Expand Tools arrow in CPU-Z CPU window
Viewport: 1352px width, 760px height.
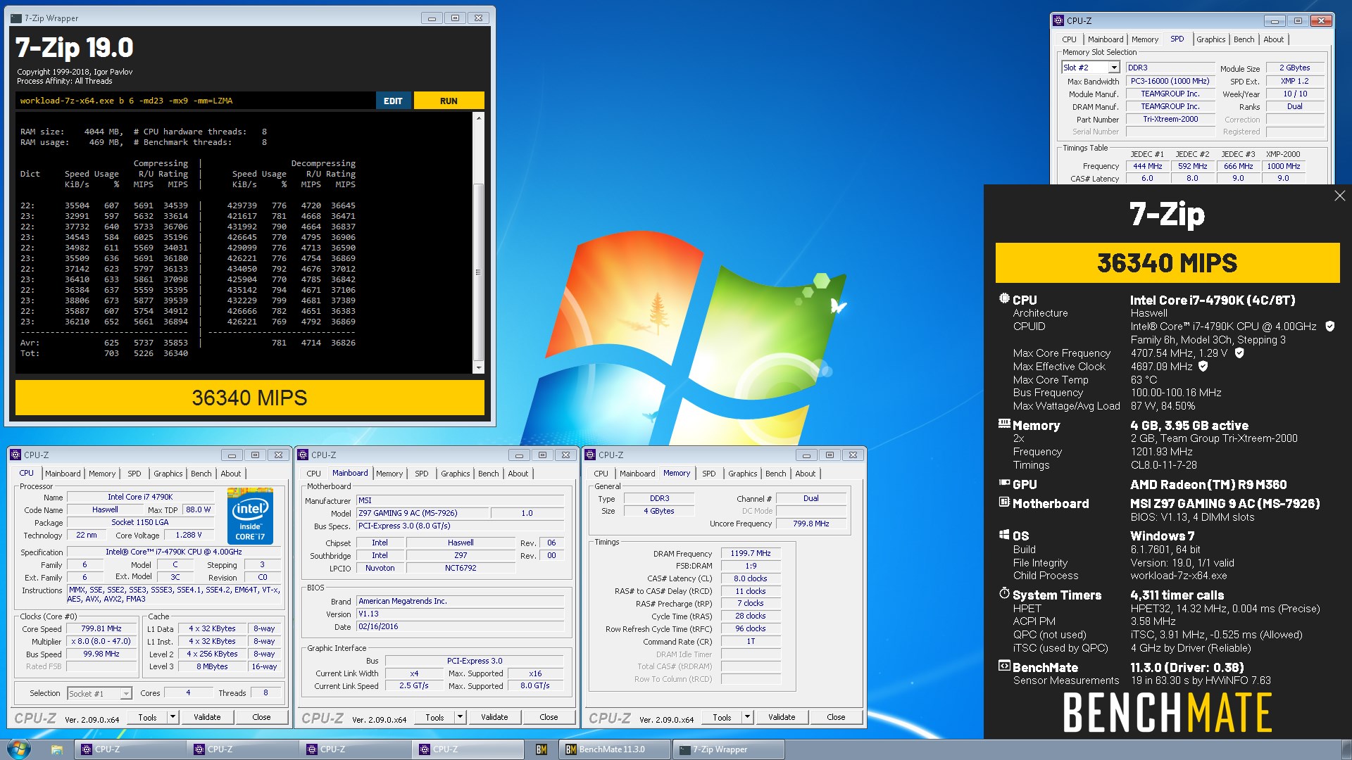point(173,717)
